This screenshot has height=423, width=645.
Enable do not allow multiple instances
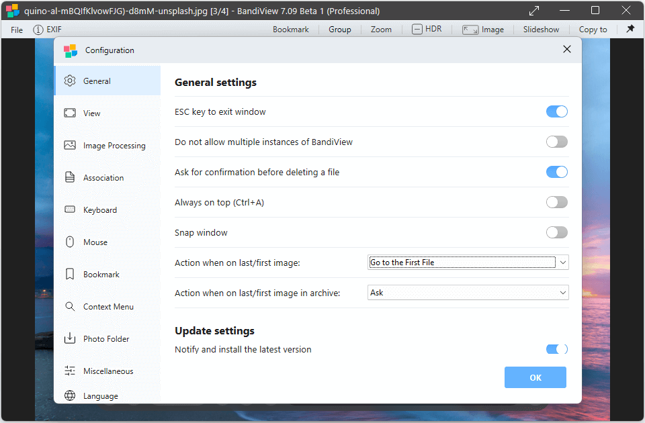coord(556,142)
